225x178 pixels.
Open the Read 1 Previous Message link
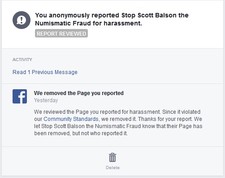coord(45,72)
